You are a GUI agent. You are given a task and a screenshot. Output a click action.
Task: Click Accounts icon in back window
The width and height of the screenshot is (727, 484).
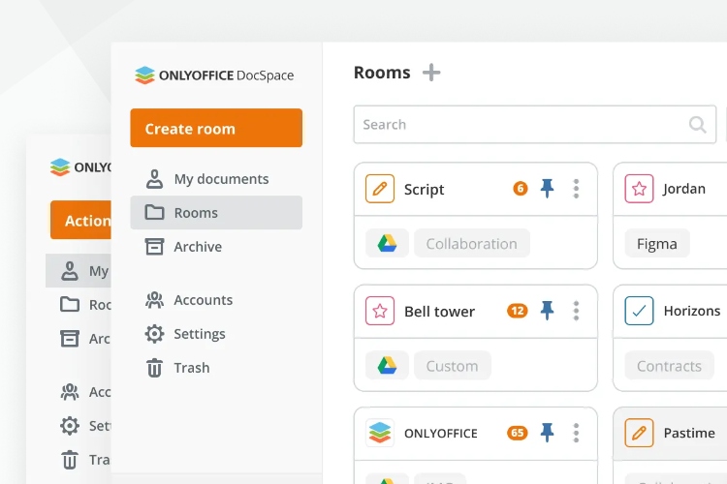[x=70, y=392]
